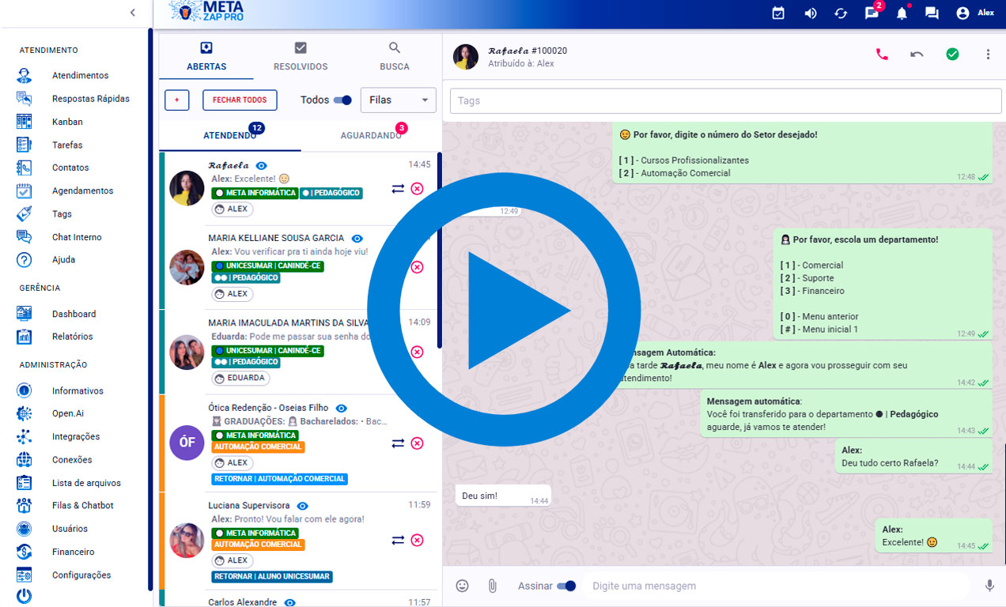Click the Integrações sidebar icon
Image resolution: width=1006 pixels, height=607 pixels.
24,436
